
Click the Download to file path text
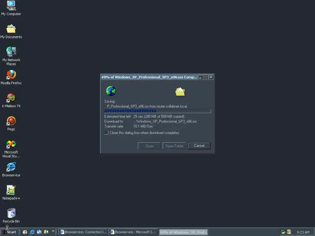165,121
